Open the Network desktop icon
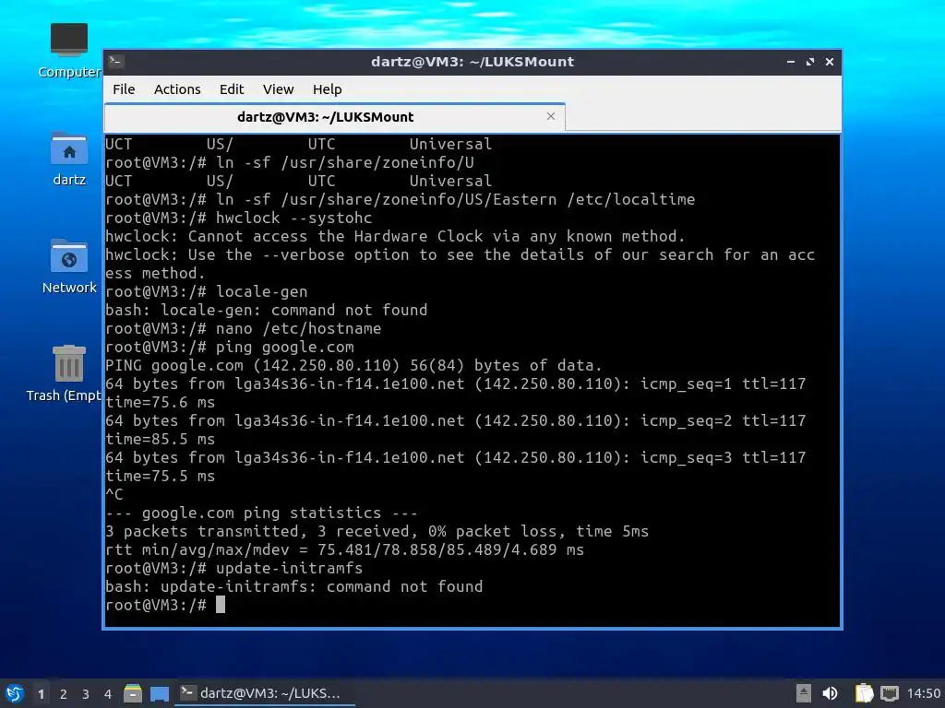945x708 pixels. pyautogui.click(x=68, y=266)
